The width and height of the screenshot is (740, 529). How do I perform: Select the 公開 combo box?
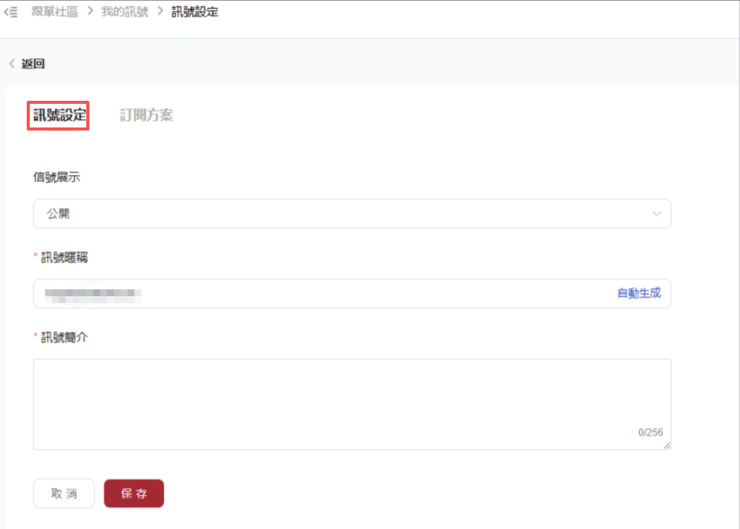point(352,214)
